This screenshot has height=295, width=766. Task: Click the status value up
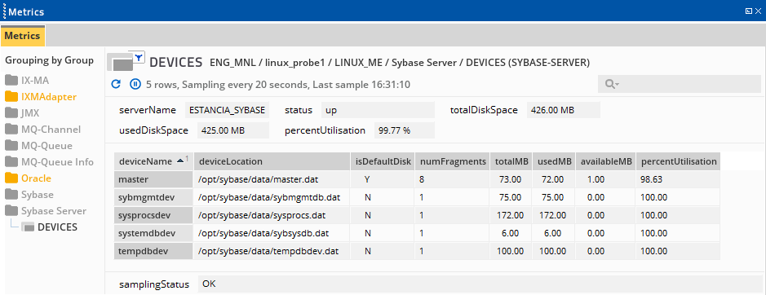pyautogui.click(x=378, y=110)
